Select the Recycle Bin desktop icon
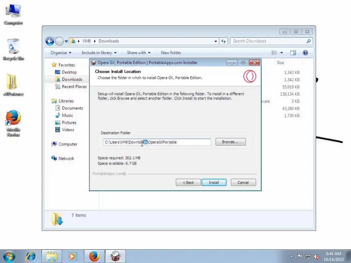351x263 pixels. (x=13, y=50)
